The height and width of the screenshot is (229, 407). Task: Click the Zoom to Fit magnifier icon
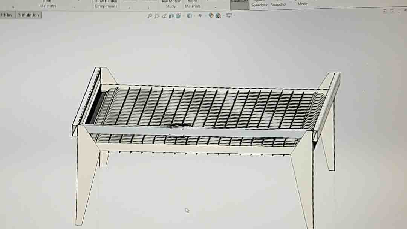click(150, 16)
